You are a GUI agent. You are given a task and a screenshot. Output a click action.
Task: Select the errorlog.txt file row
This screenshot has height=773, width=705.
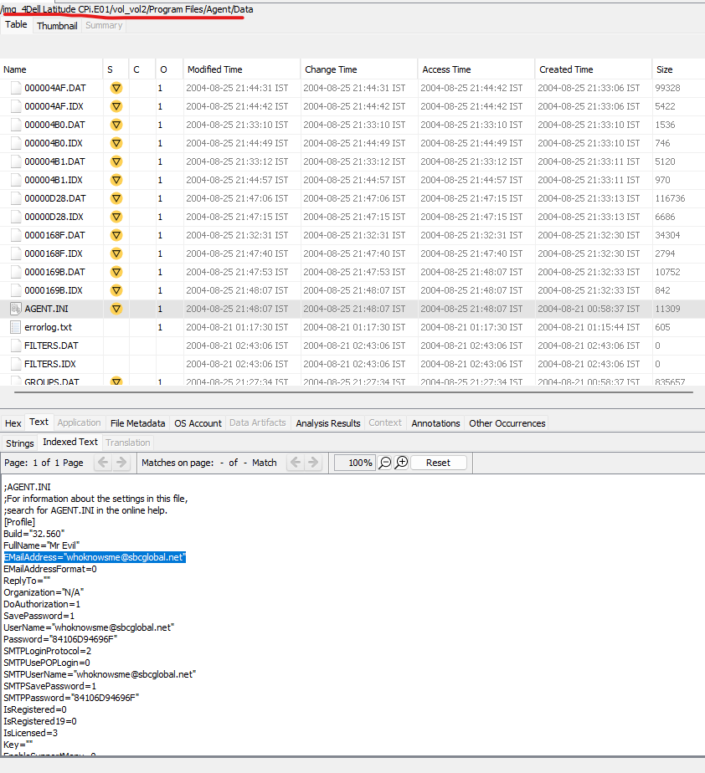[x=167, y=326]
